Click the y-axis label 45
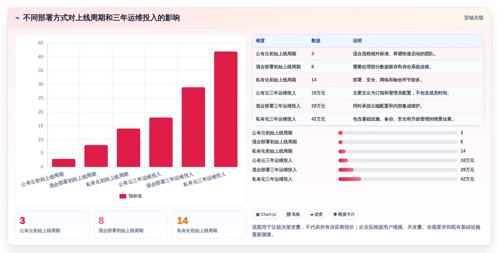Image resolution: width=499 pixels, height=253 pixels. [40, 43]
